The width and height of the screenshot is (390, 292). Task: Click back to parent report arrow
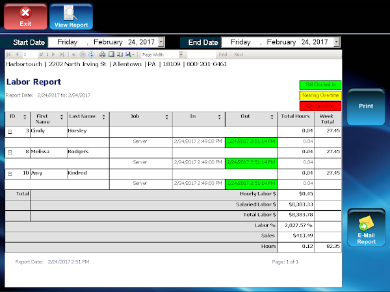point(73,55)
